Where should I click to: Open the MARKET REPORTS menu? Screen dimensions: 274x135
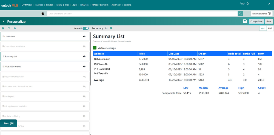click(x=100, y=5)
